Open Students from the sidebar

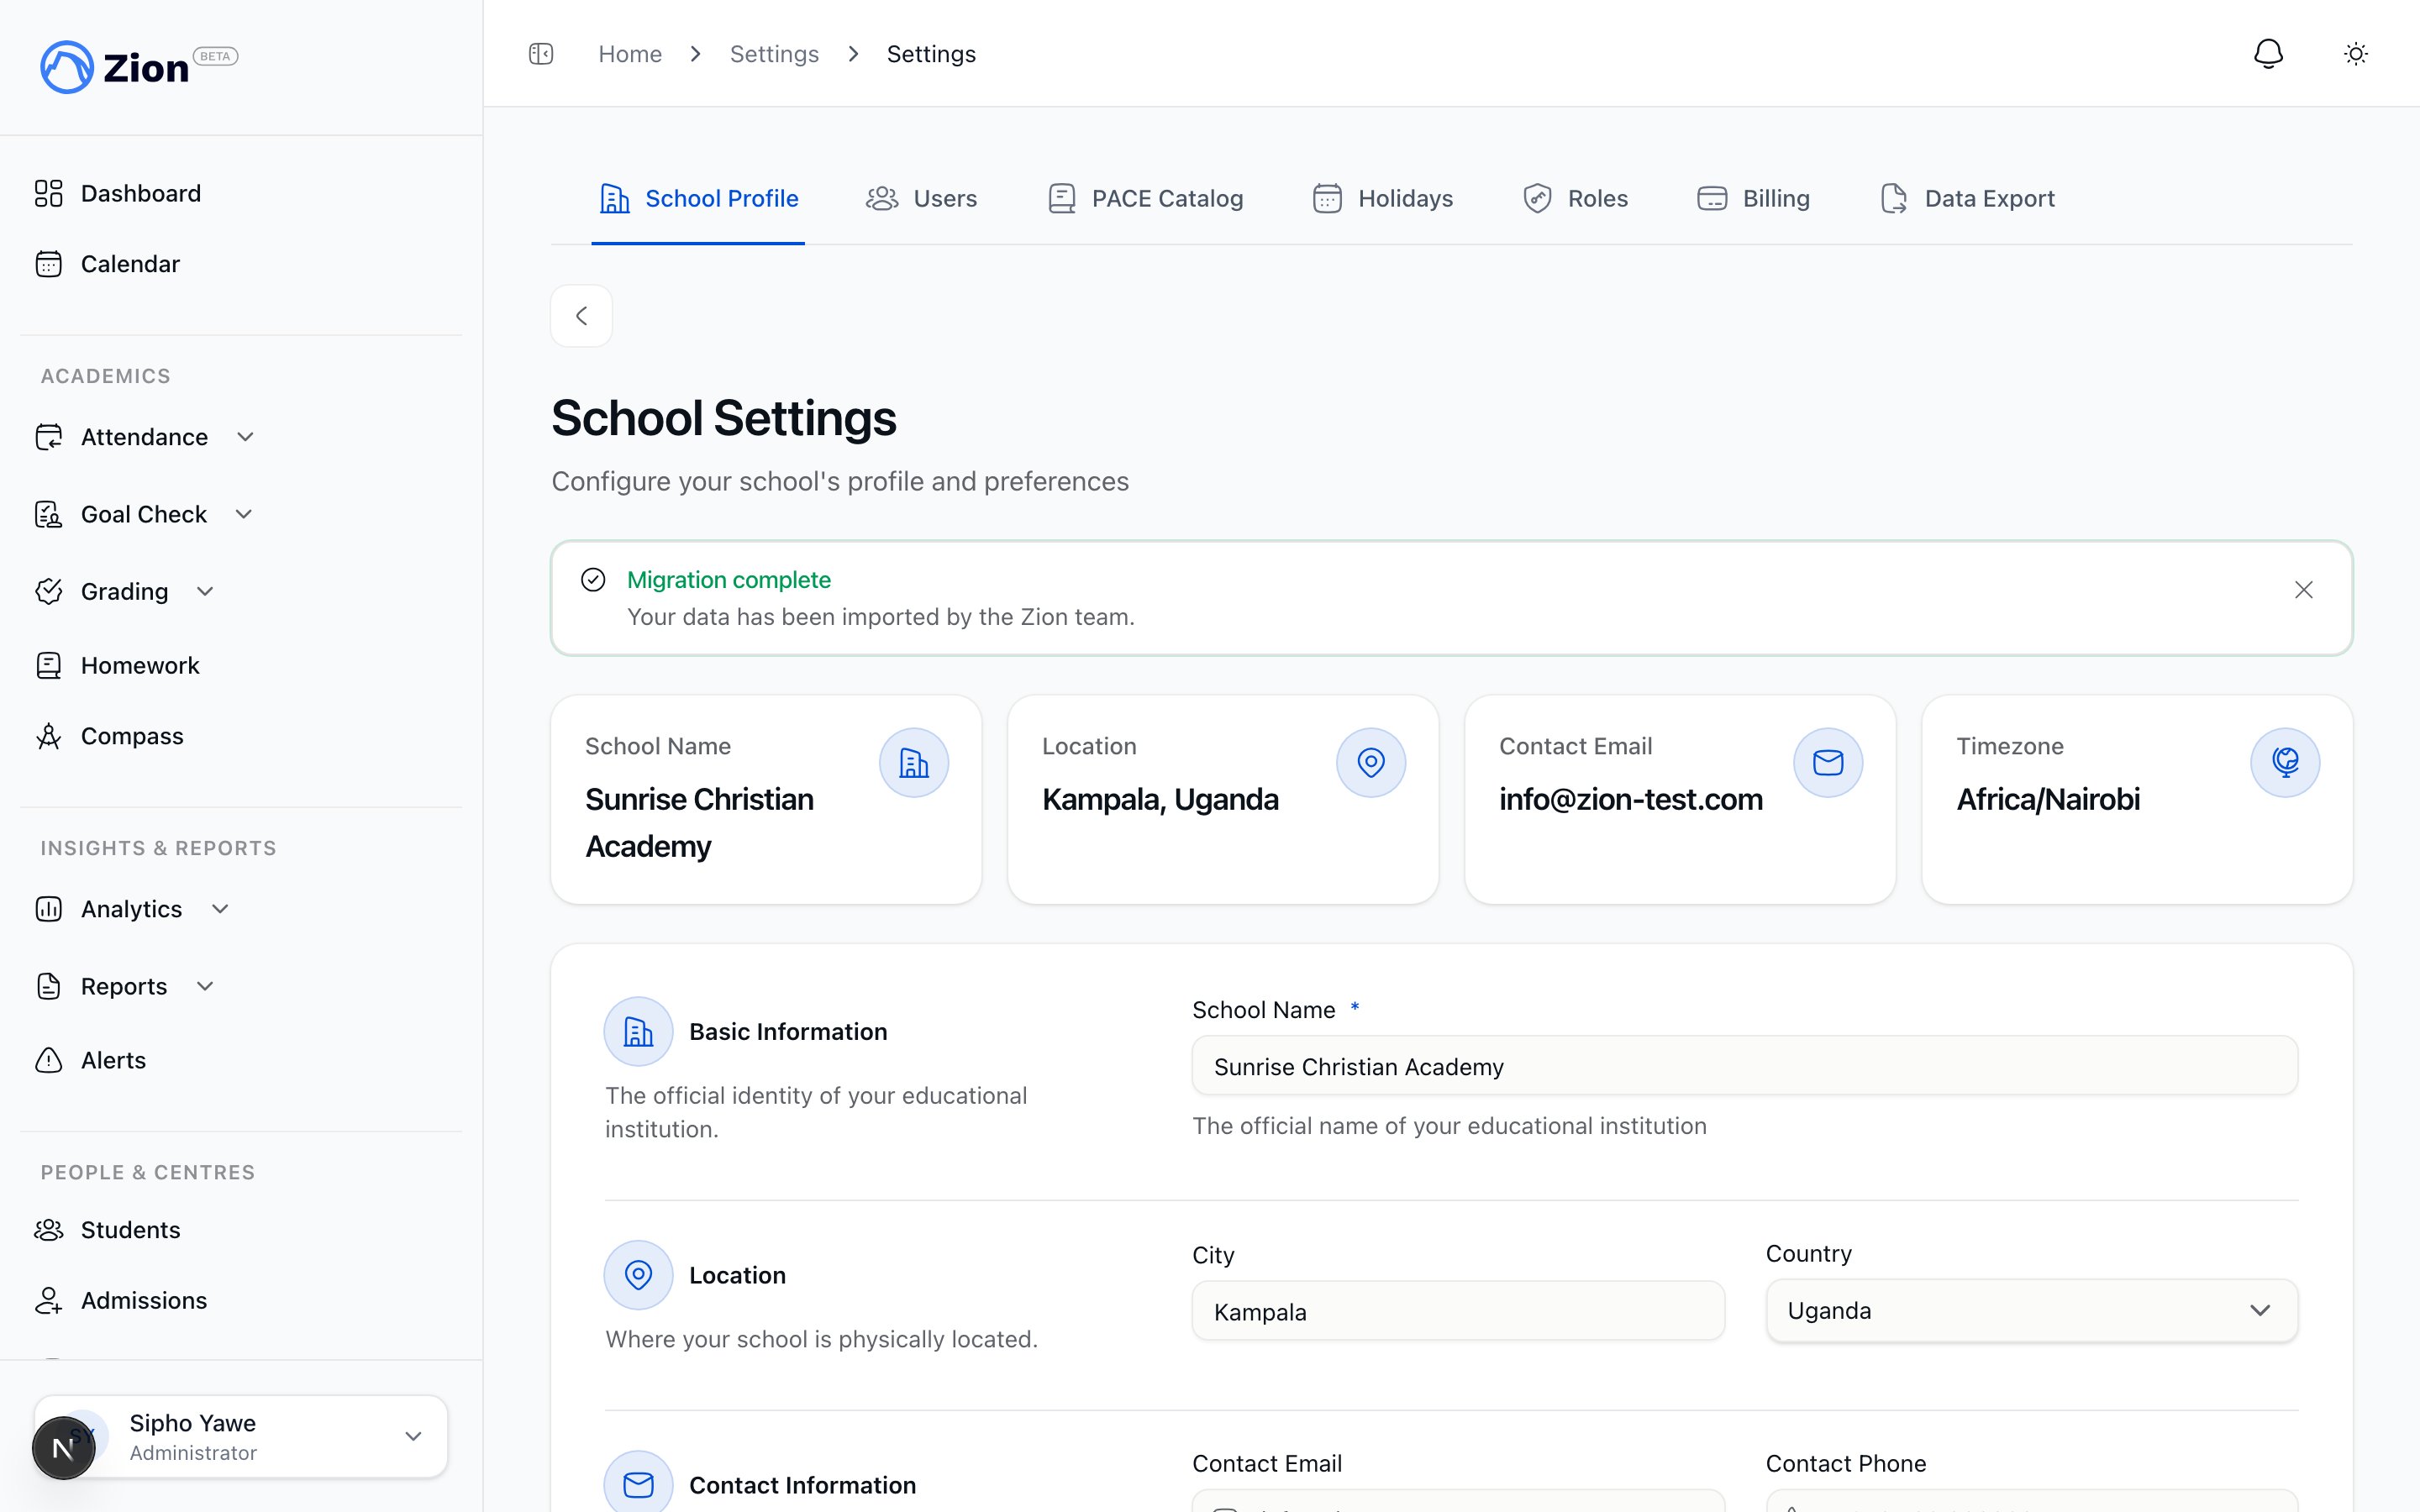point(107,1230)
